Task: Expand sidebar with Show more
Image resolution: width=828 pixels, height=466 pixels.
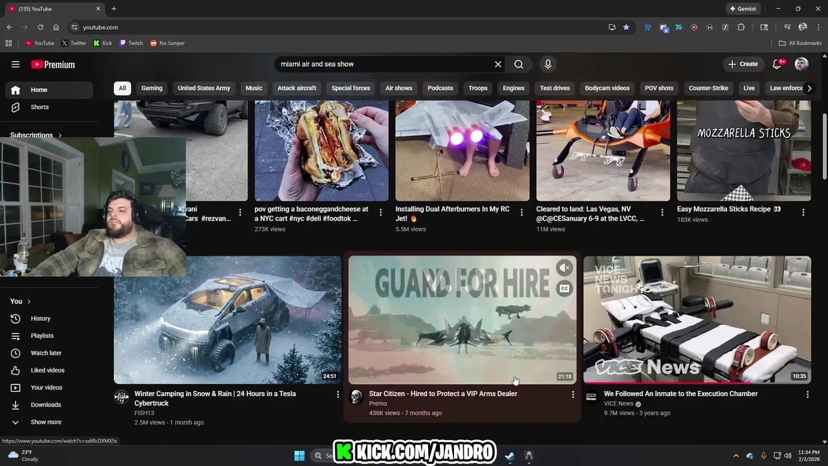Action: [x=49, y=422]
